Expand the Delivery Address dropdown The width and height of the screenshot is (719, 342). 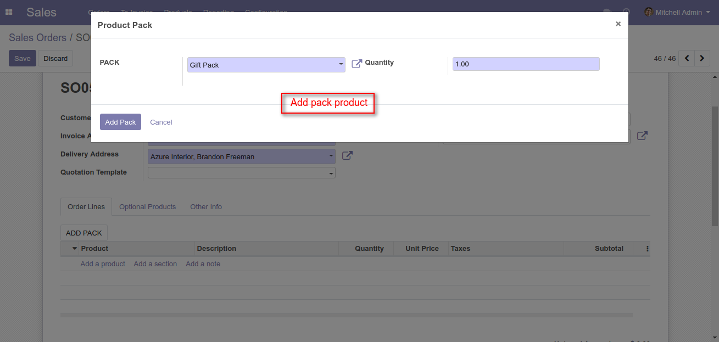tap(331, 156)
